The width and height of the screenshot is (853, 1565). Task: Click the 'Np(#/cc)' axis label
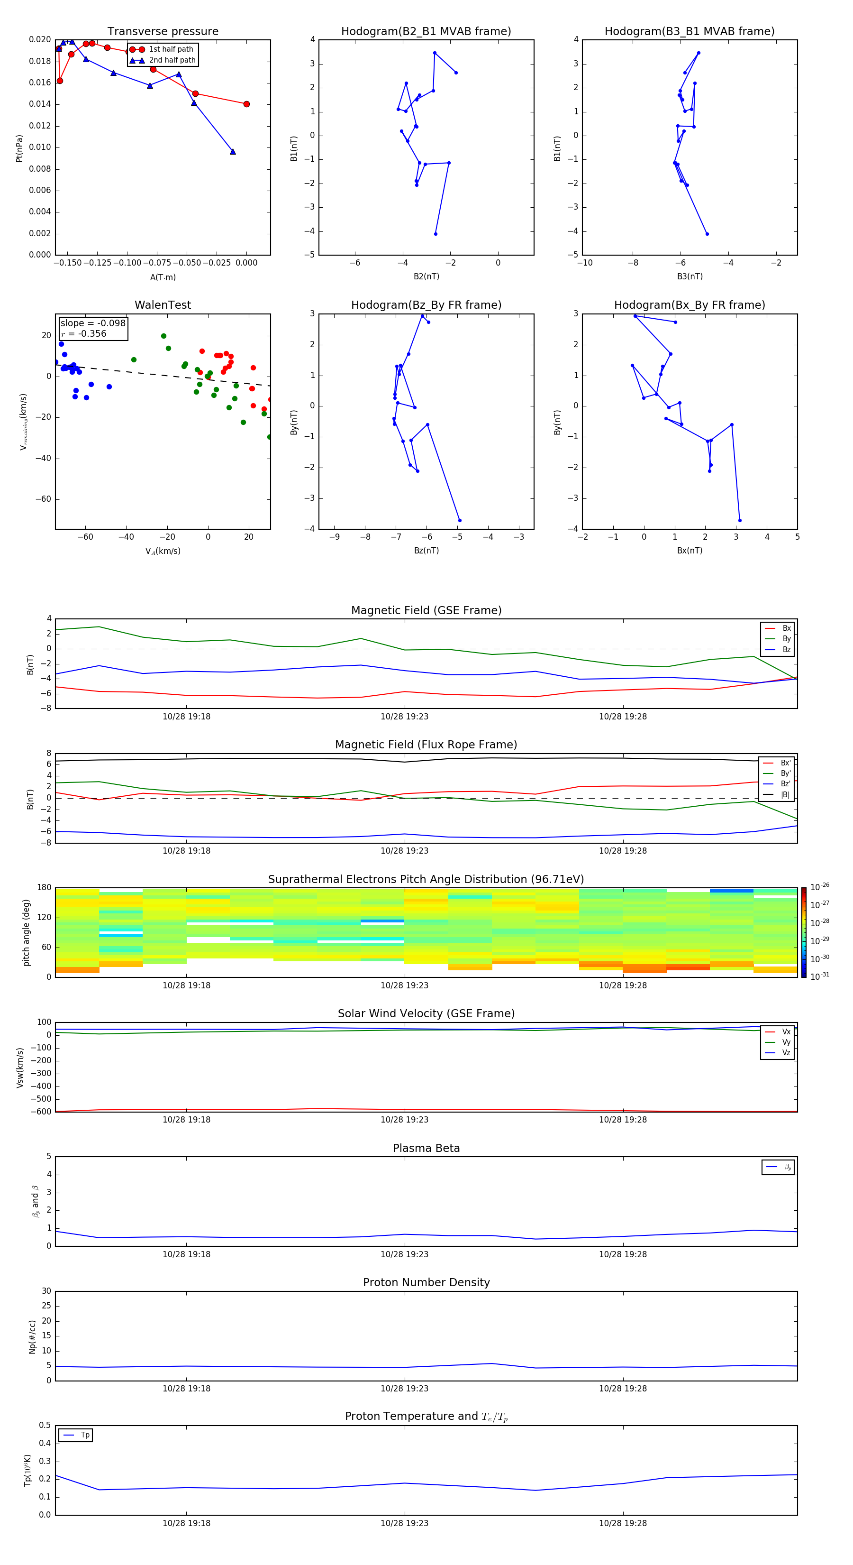pos(32,1336)
